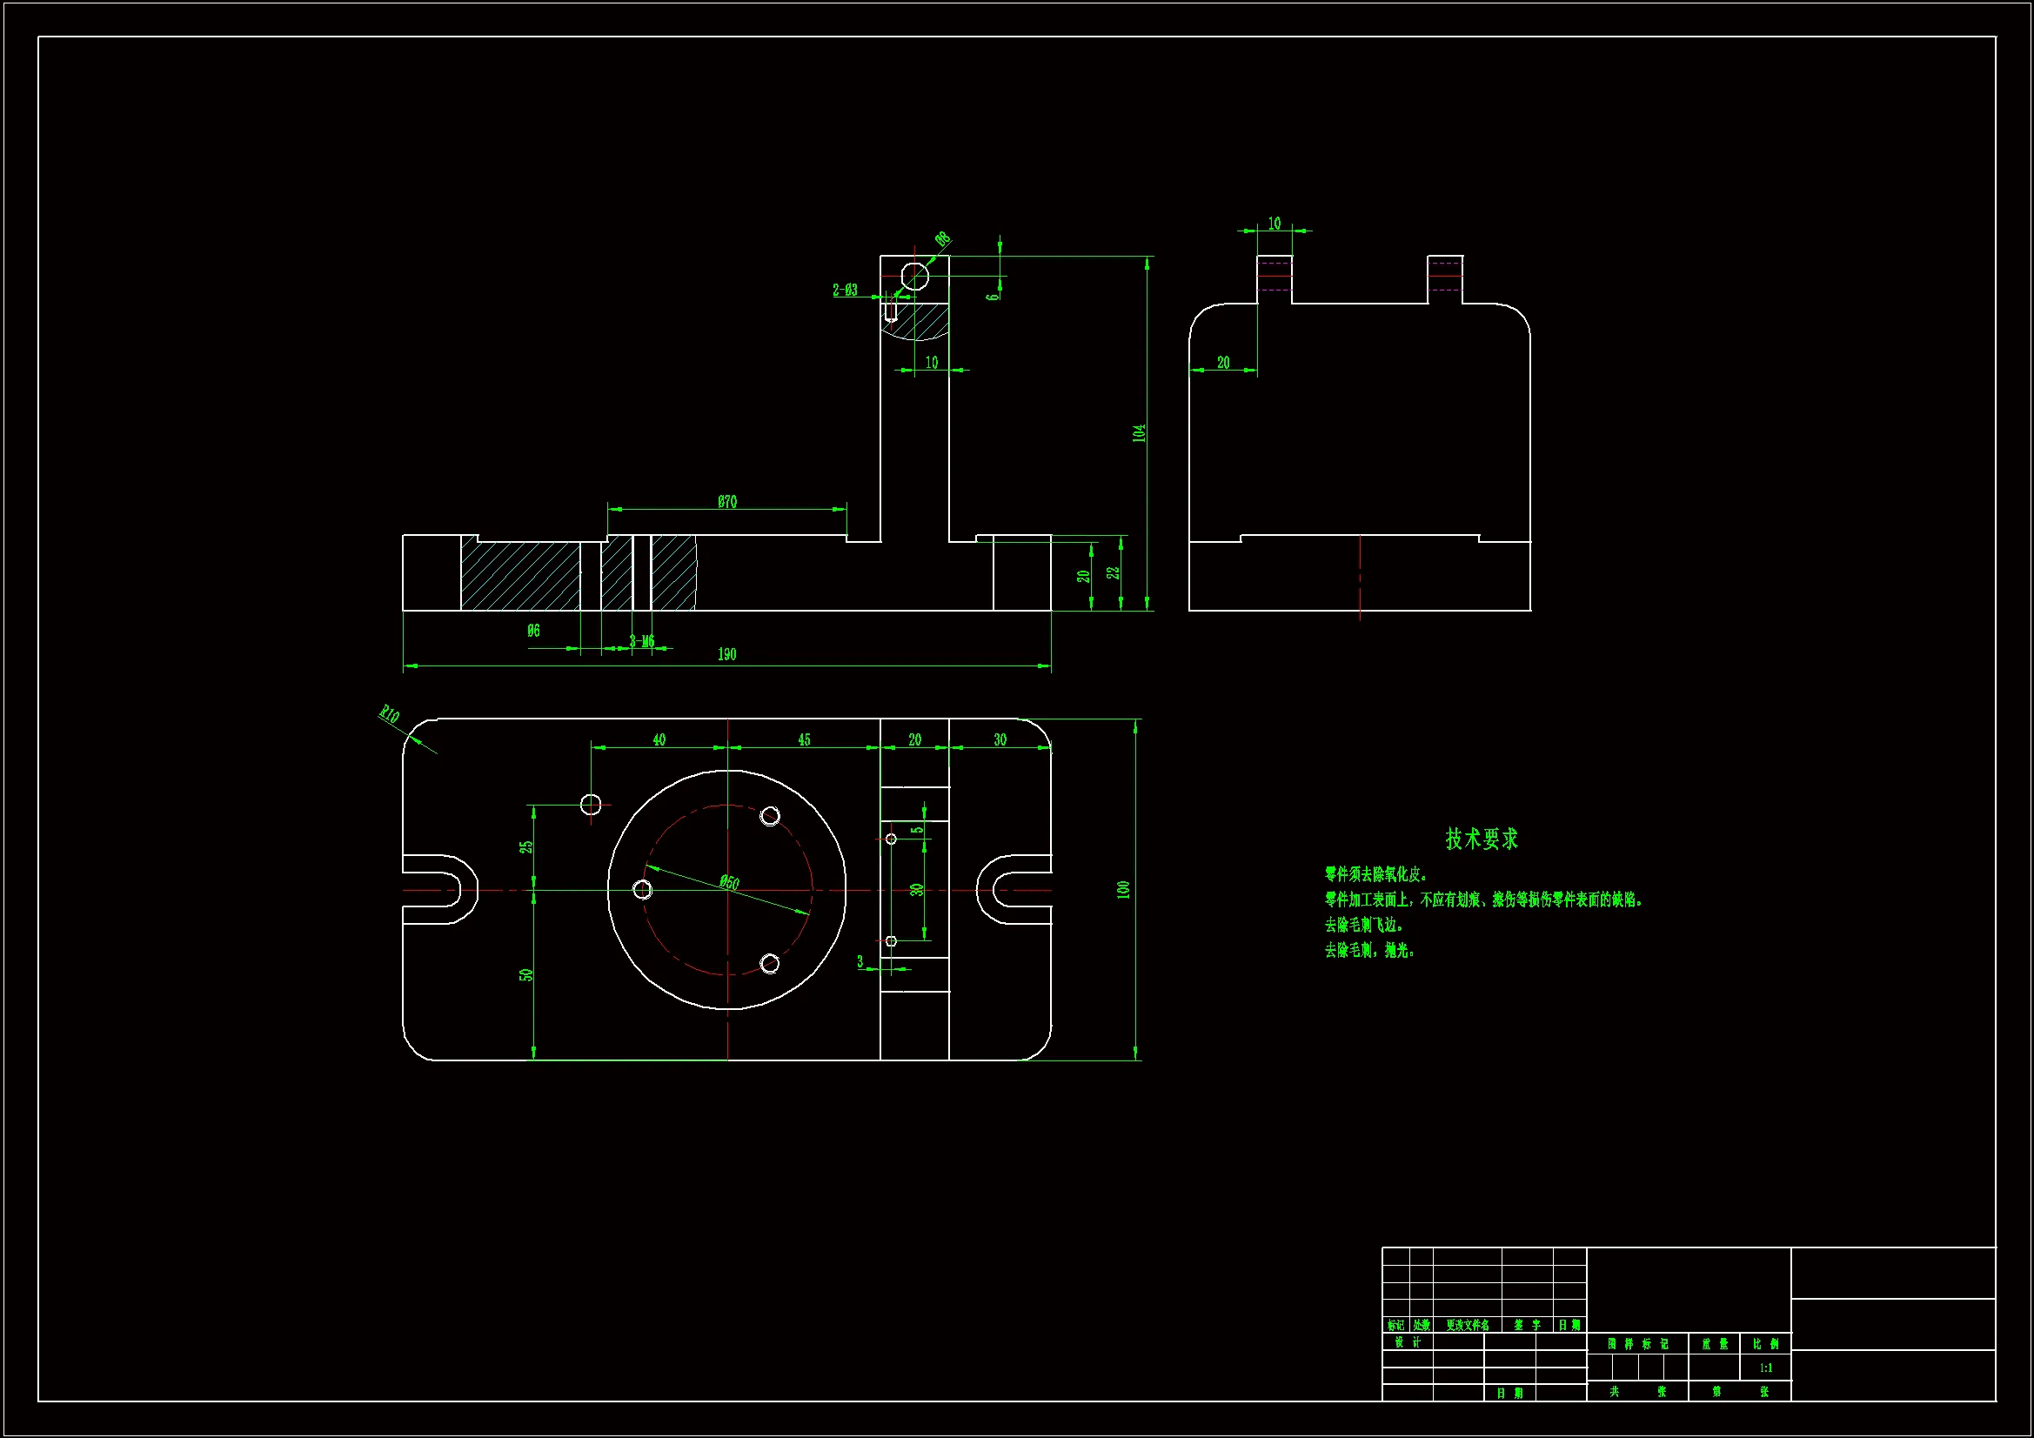
Task: Select the 20 dimension in the side view
Action: [x=1223, y=363]
